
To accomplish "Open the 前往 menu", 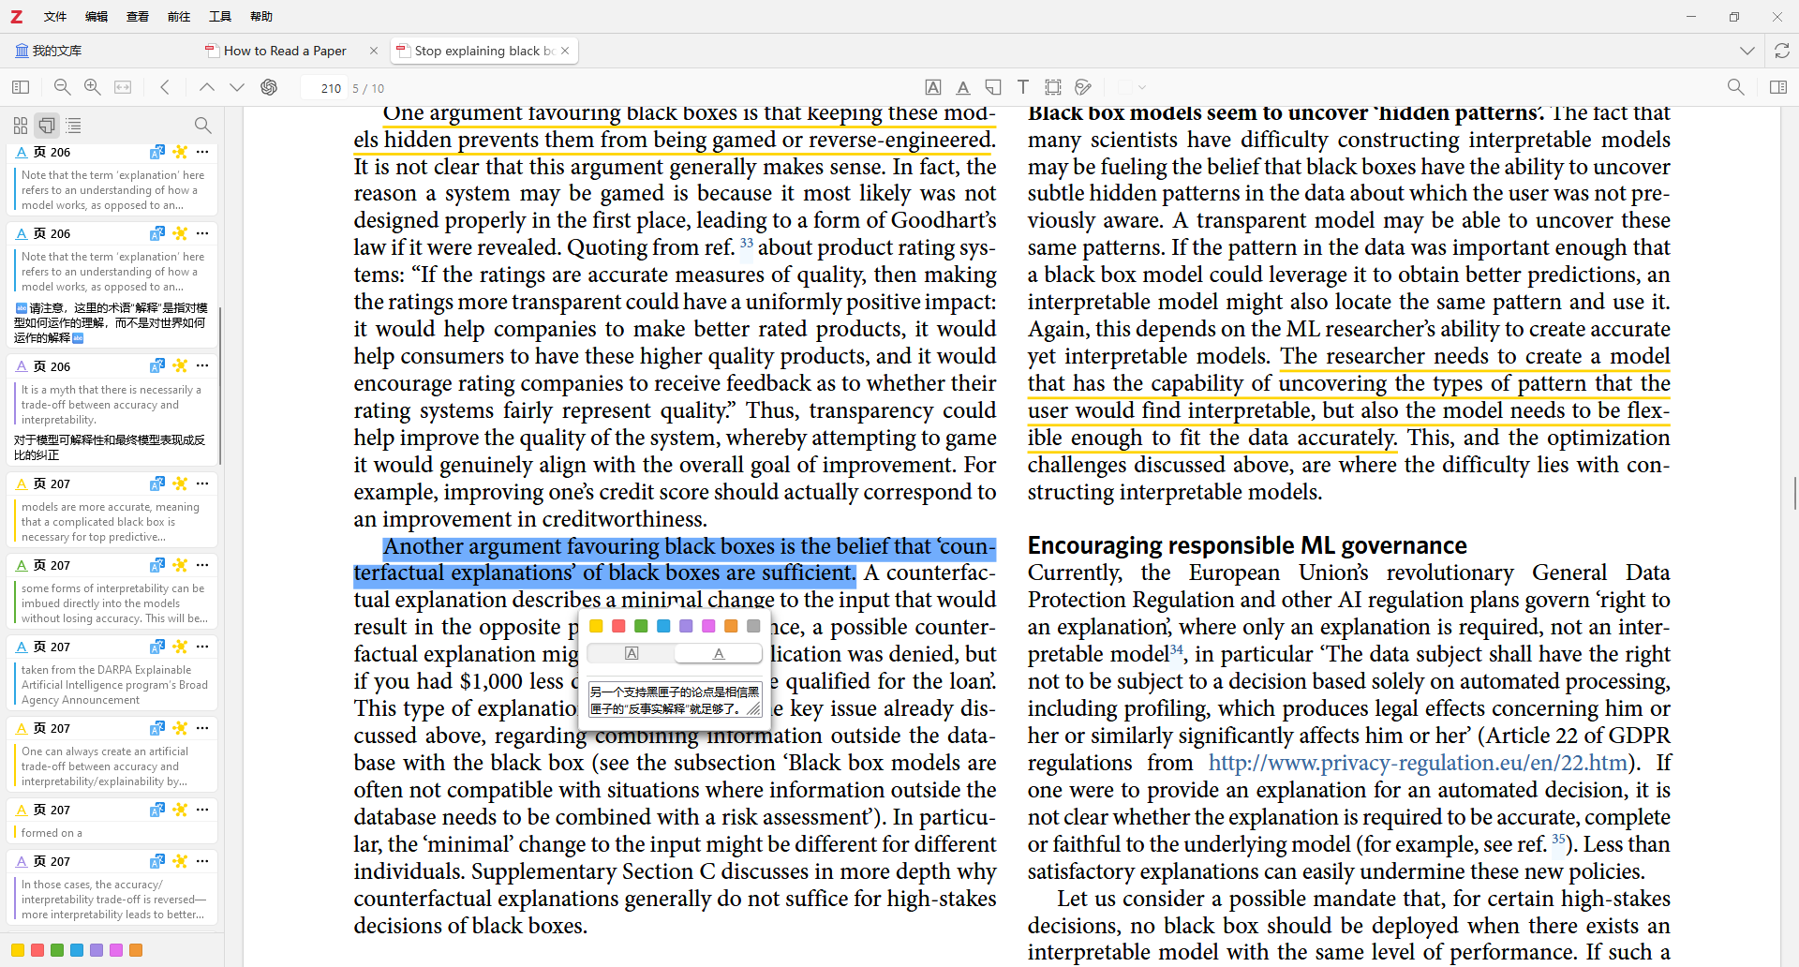I will point(179,16).
